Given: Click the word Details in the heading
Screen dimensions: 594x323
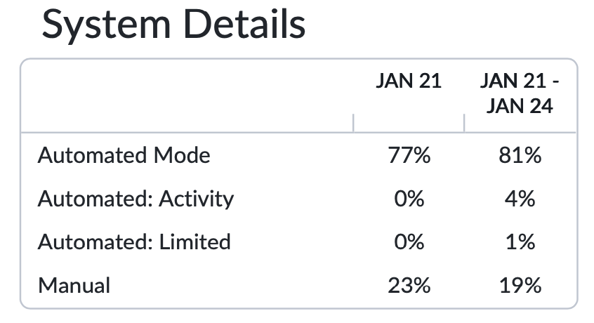Looking at the screenshot, I should pyautogui.click(x=245, y=24).
